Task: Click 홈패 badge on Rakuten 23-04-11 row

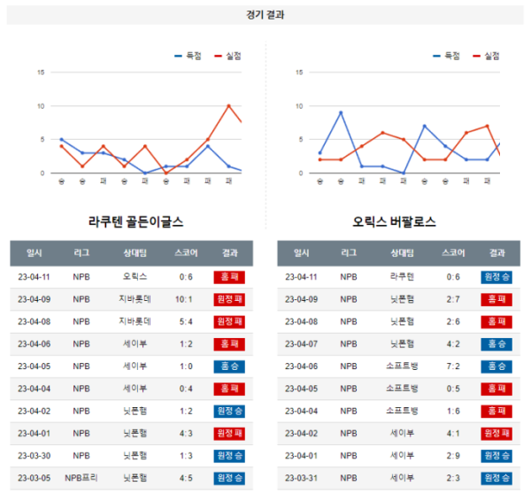Action: (229, 277)
